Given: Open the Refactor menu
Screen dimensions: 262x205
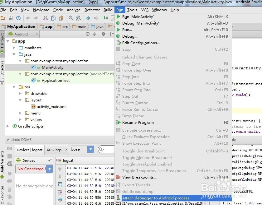Looking at the screenshot, I should pyautogui.click(x=92, y=10).
